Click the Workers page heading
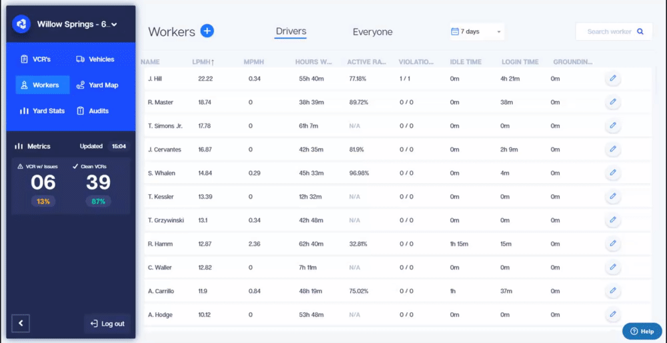 [171, 31]
